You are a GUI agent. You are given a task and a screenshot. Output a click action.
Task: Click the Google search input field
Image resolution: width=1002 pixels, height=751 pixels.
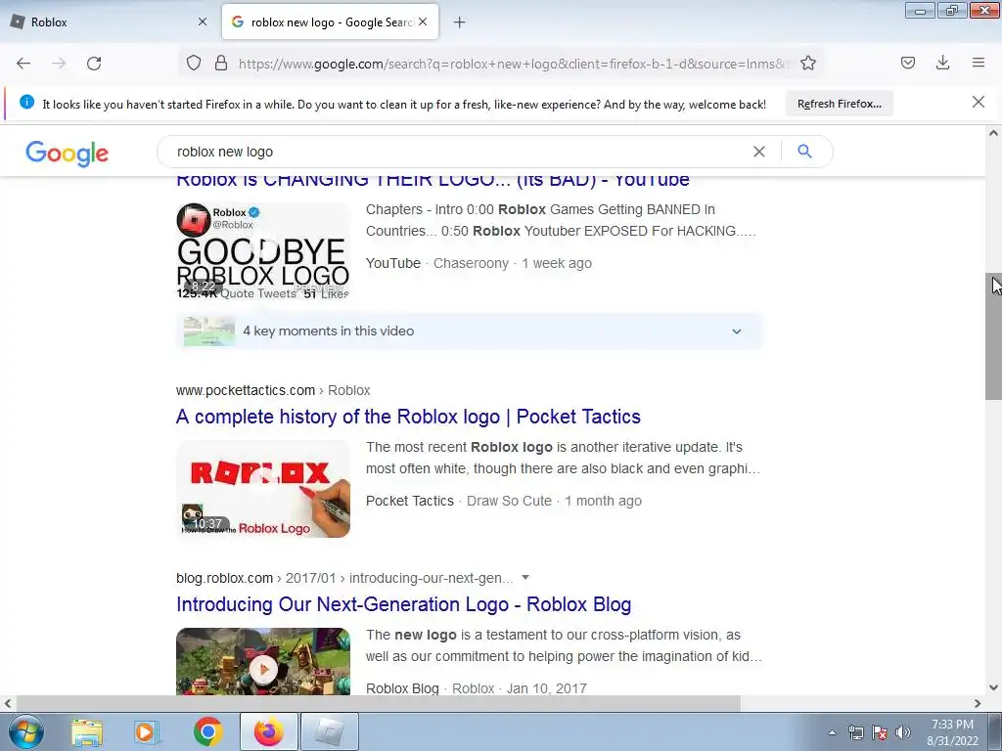tap(460, 152)
